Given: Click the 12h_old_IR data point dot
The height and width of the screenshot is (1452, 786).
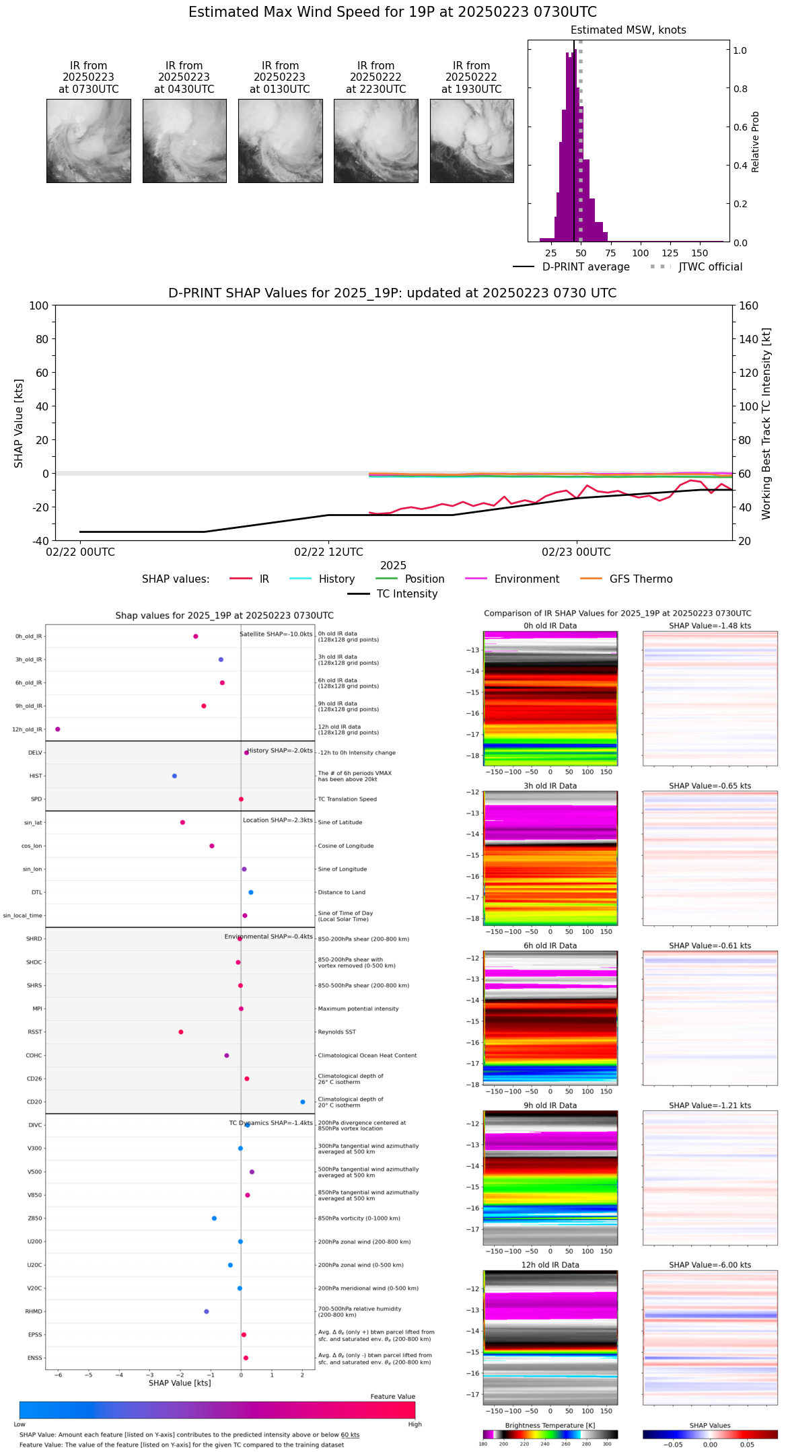Looking at the screenshot, I should (x=58, y=729).
